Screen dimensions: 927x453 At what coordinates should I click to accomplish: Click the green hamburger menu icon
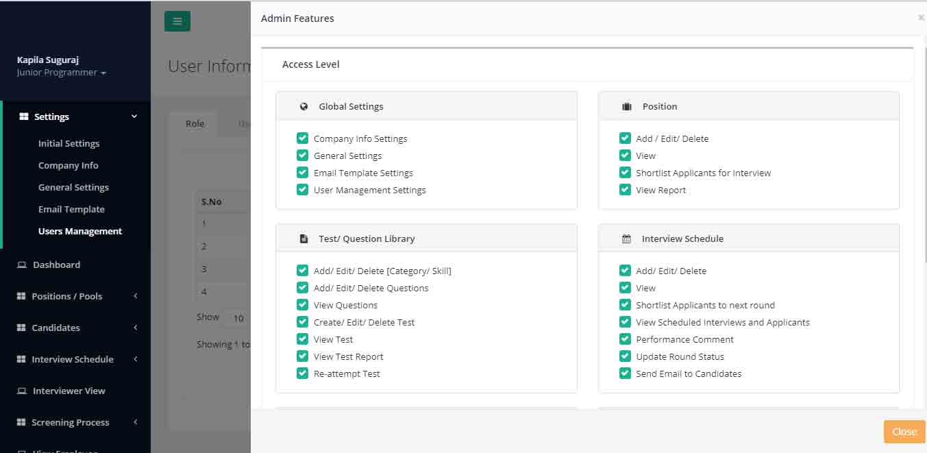pyautogui.click(x=177, y=21)
